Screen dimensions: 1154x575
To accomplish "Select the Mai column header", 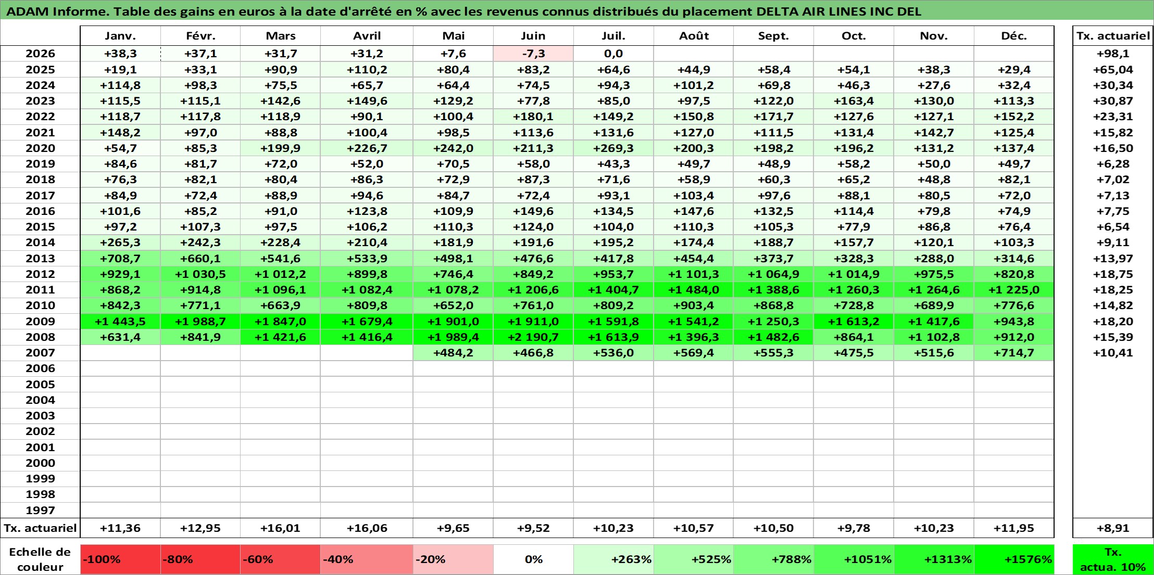I will (453, 36).
